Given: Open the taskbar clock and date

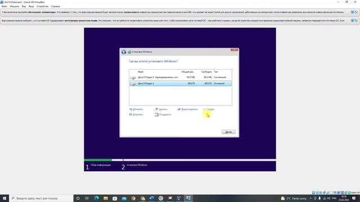Looking at the screenshot, I should (344, 198).
